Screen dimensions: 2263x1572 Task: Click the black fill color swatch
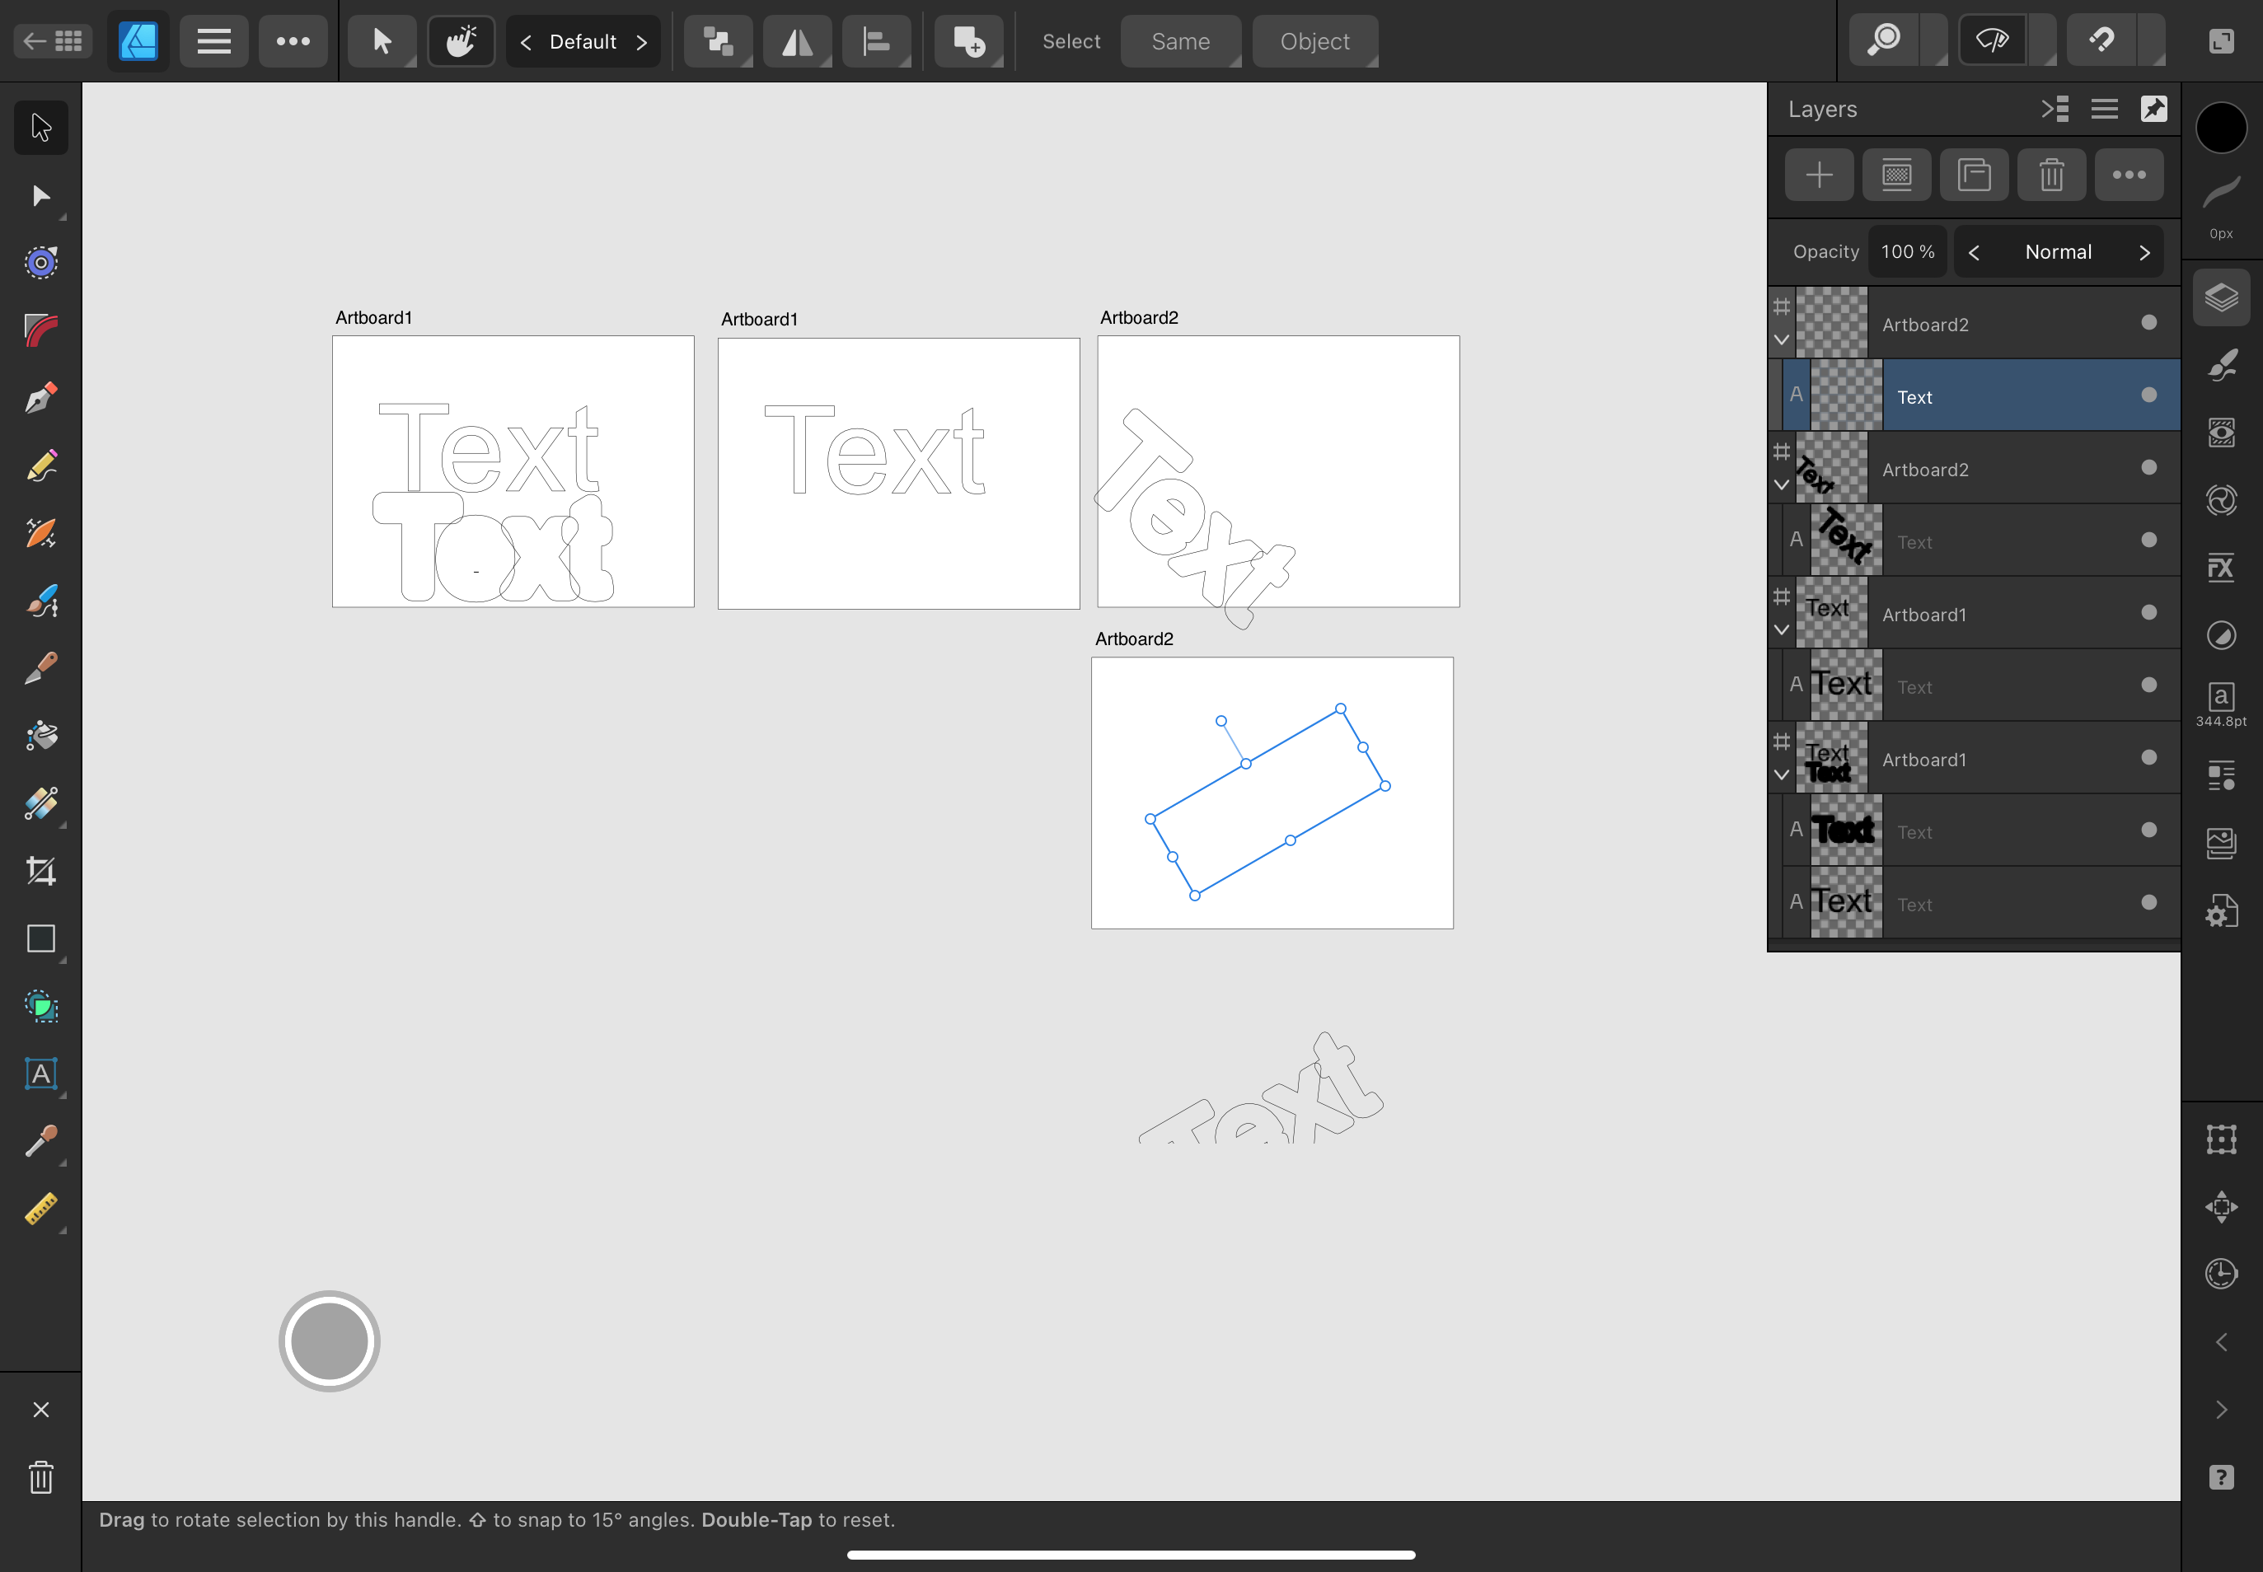coord(2221,128)
